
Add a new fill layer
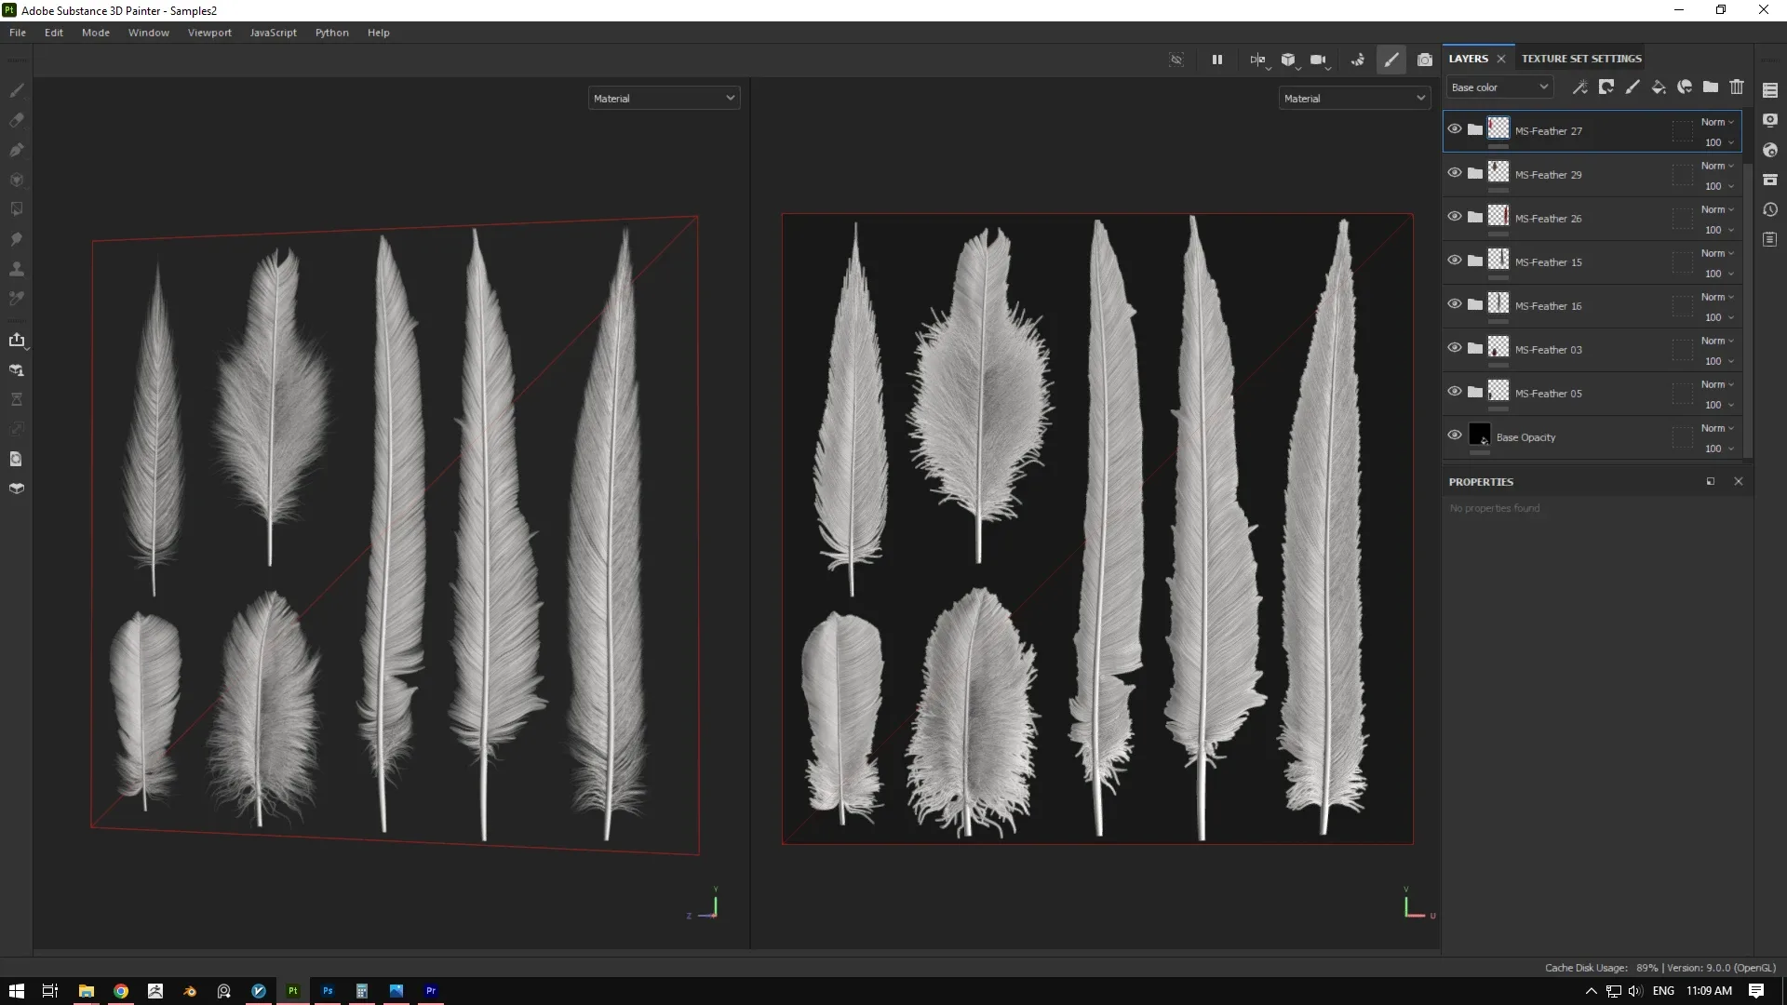coord(1659,87)
